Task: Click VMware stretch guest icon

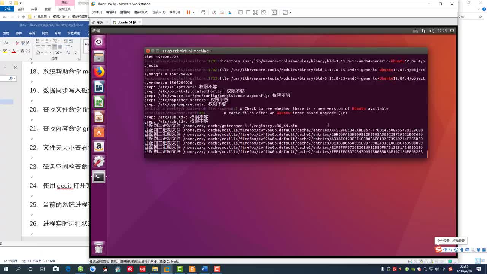Action: coord(285,12)
